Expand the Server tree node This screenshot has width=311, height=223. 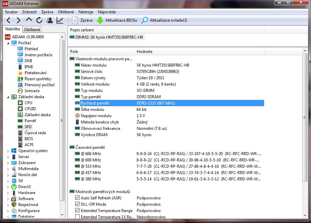(x=8, y=157)
